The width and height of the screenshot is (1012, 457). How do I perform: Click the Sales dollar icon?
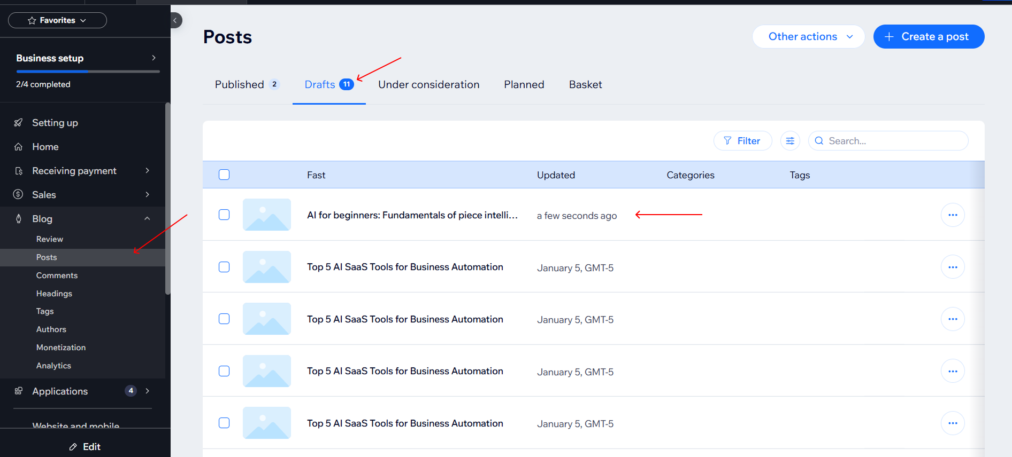(19, 195)
